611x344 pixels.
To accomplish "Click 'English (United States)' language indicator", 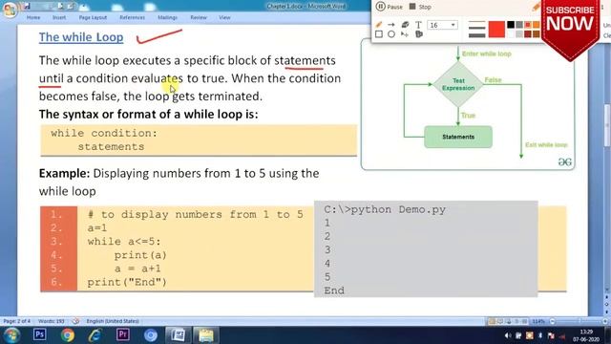I will (x=113, y=321).
